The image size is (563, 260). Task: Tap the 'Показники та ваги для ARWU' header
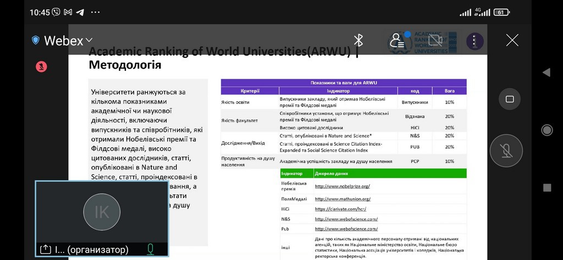tap(344, 82)
